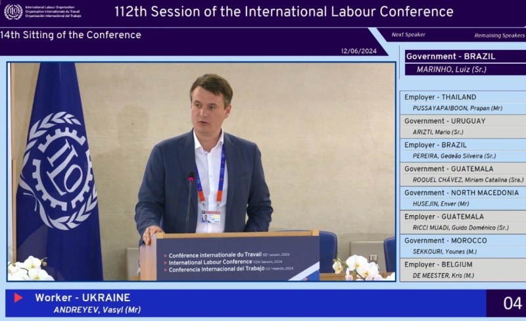526x321 pixels.
Task: Click 'DE MEESTER, Kris (M.)'
Action: coord(443,276)
